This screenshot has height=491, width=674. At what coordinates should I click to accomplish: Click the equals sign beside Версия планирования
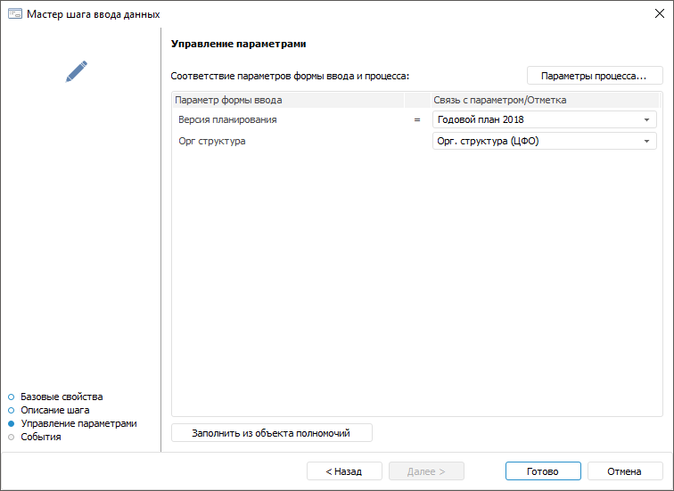416,119
